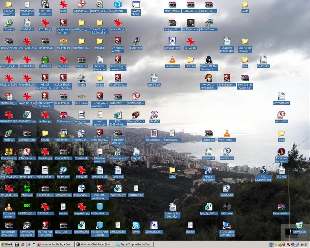Open the FlashFXP shortcut

[9, 133]
